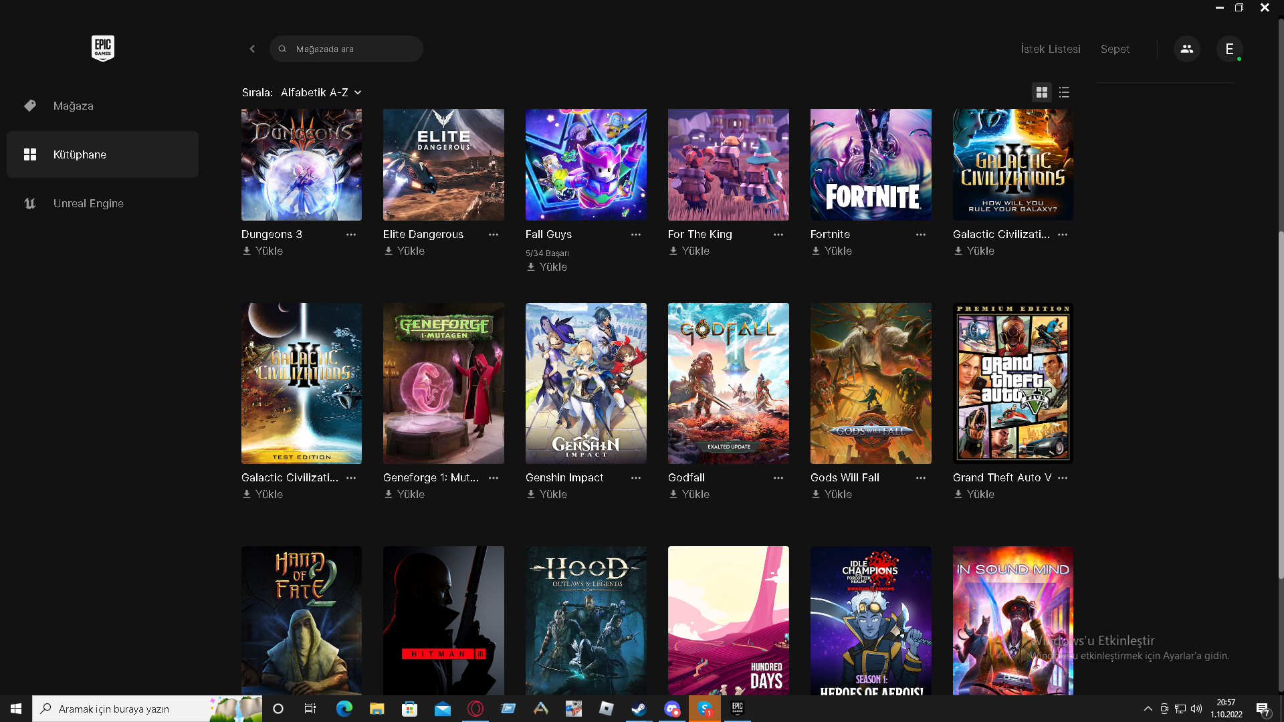Open Godfall options menu
Image resolution: width=1284 pixels, height=722 pixels.
[778, 478]
